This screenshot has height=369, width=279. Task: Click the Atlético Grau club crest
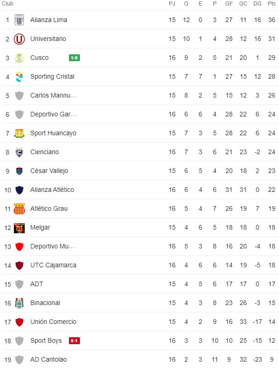tap(19, 209)
